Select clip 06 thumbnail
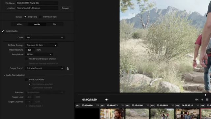The width and height of the screenshot is (211, 119). [x=137, y=114]
